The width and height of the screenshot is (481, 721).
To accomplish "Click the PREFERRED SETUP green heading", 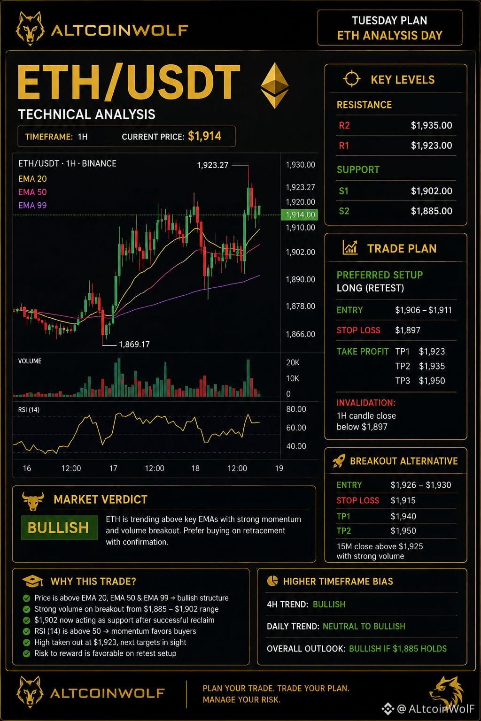I will 380,275.
